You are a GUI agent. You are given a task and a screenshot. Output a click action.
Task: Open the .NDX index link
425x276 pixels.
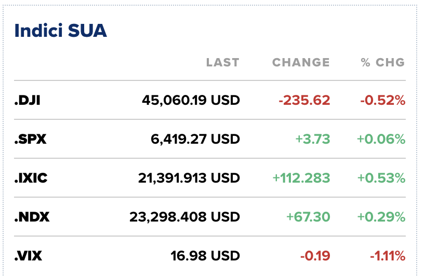click(x=32, y=217)
